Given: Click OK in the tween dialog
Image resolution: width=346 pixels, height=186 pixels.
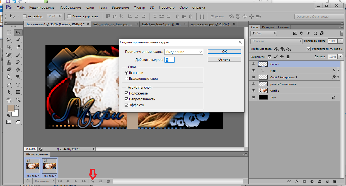Looking at the screenshot, I should click(x=224, y=52).
